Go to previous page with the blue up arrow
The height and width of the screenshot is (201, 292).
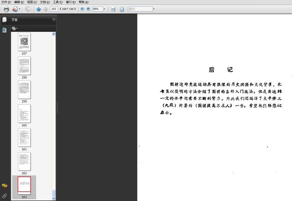tap(39, 9)
